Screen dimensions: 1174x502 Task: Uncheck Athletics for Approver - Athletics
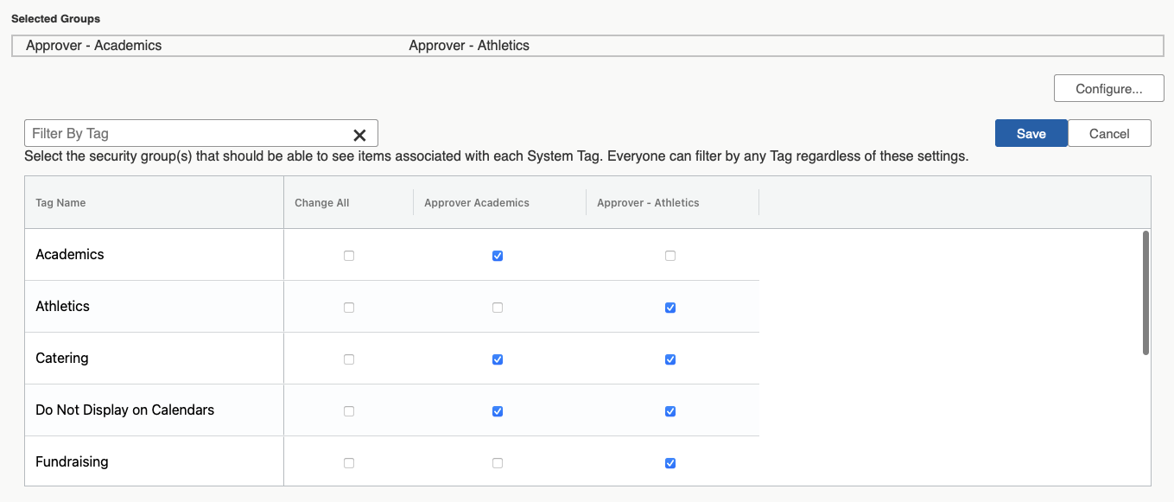click(669, 308)
